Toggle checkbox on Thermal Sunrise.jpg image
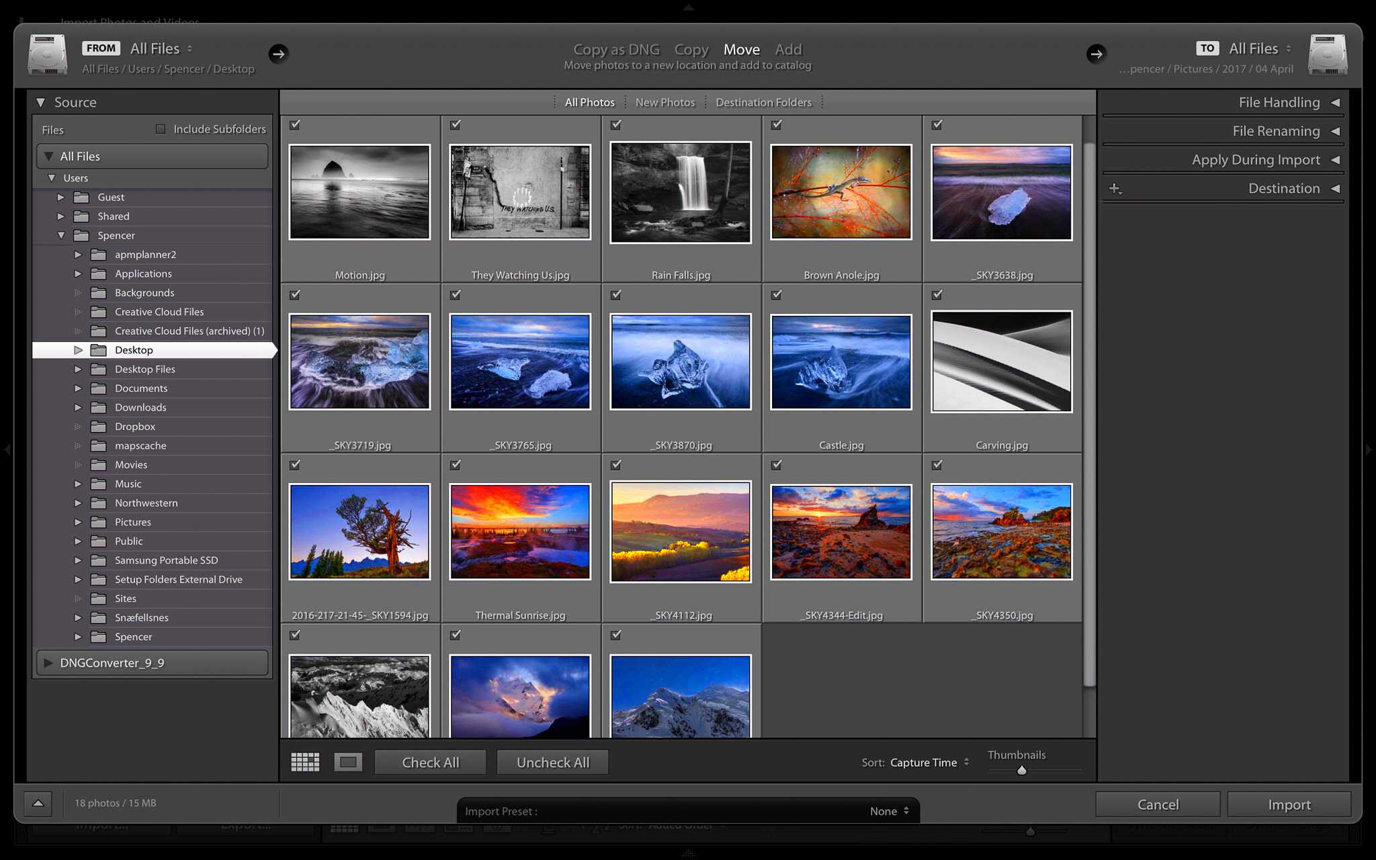The image size is (1376, 860). [456, 465]
